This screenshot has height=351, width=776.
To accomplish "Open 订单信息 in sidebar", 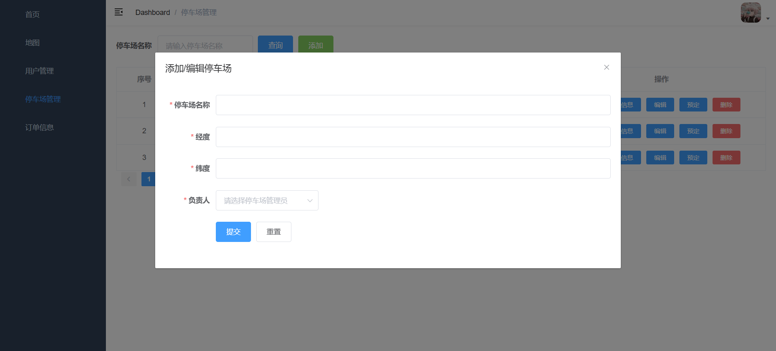I will coord(39,128).
